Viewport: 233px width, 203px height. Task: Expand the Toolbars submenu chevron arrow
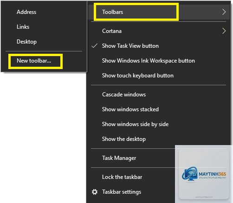pyautogui.click(x=224, y=12)
